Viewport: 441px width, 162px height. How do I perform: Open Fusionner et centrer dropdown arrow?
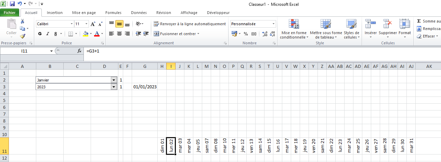[x=198, y=34]
